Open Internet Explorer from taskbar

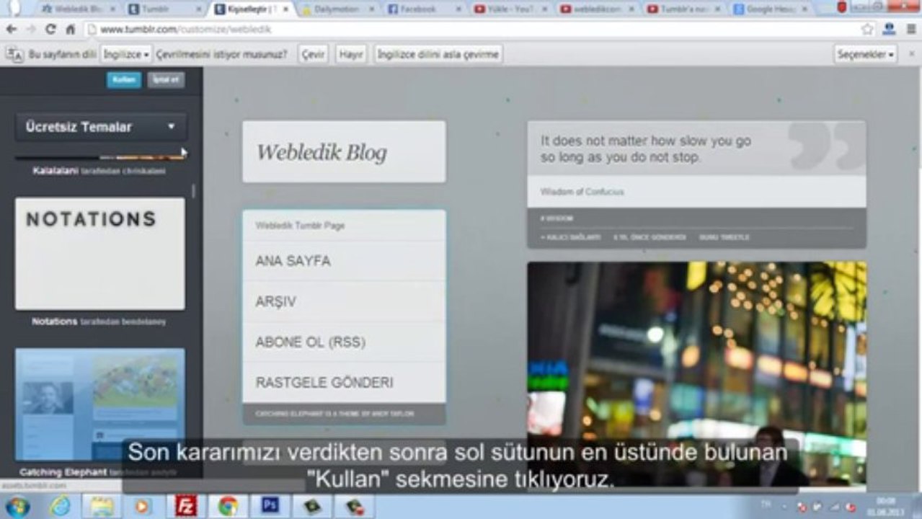click(x=60, y=507)
